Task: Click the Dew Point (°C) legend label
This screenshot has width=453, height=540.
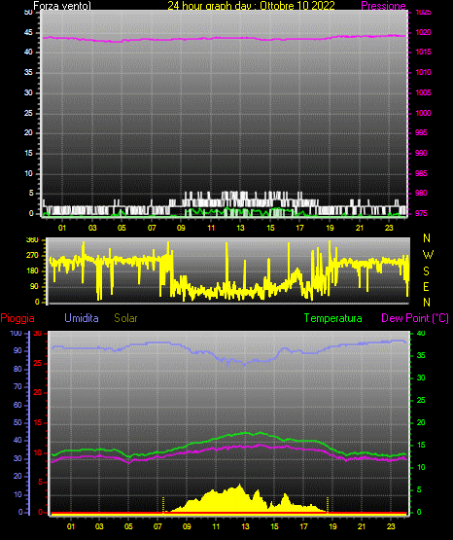Action: 415,318
